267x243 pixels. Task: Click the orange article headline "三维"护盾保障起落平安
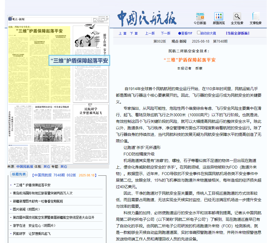pyautogui.click(x=189, y=60)
